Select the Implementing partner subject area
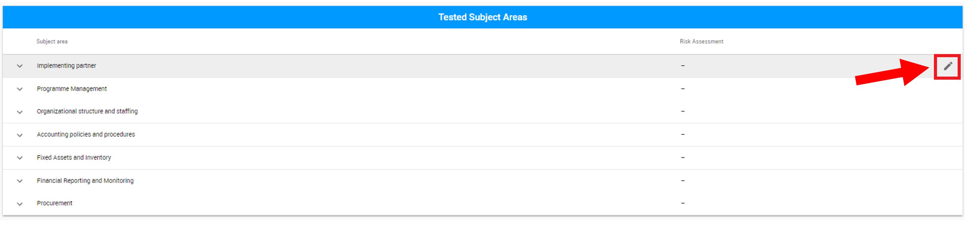The height and width of the screenshot is (225, 971). point(66,66)
